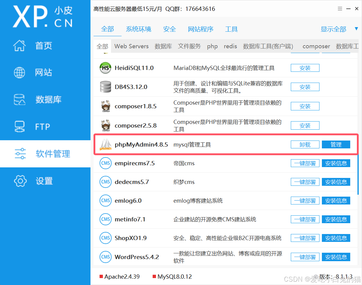
Task: Open the 网站程序 tab
Action: [x=201, y=29]
